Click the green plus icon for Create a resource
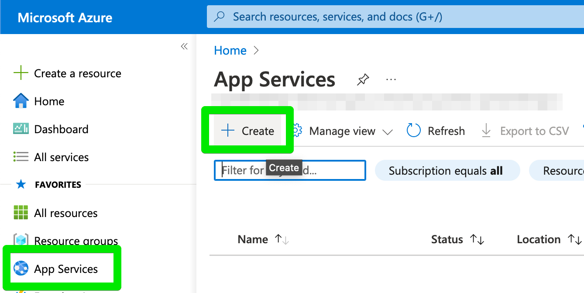The image size is (584, 293). coord(21,73)
